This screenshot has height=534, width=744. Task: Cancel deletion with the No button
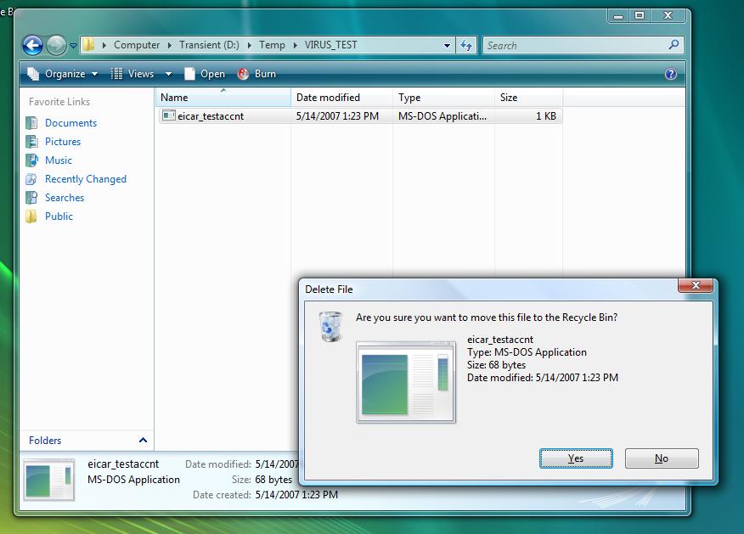(662, 458)
